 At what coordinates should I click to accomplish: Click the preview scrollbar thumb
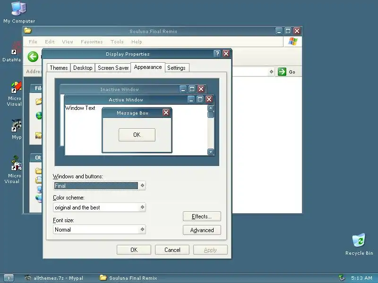pos(211,115)
